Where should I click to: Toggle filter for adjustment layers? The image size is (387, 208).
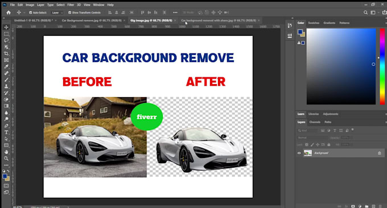(x=329, y=130)
